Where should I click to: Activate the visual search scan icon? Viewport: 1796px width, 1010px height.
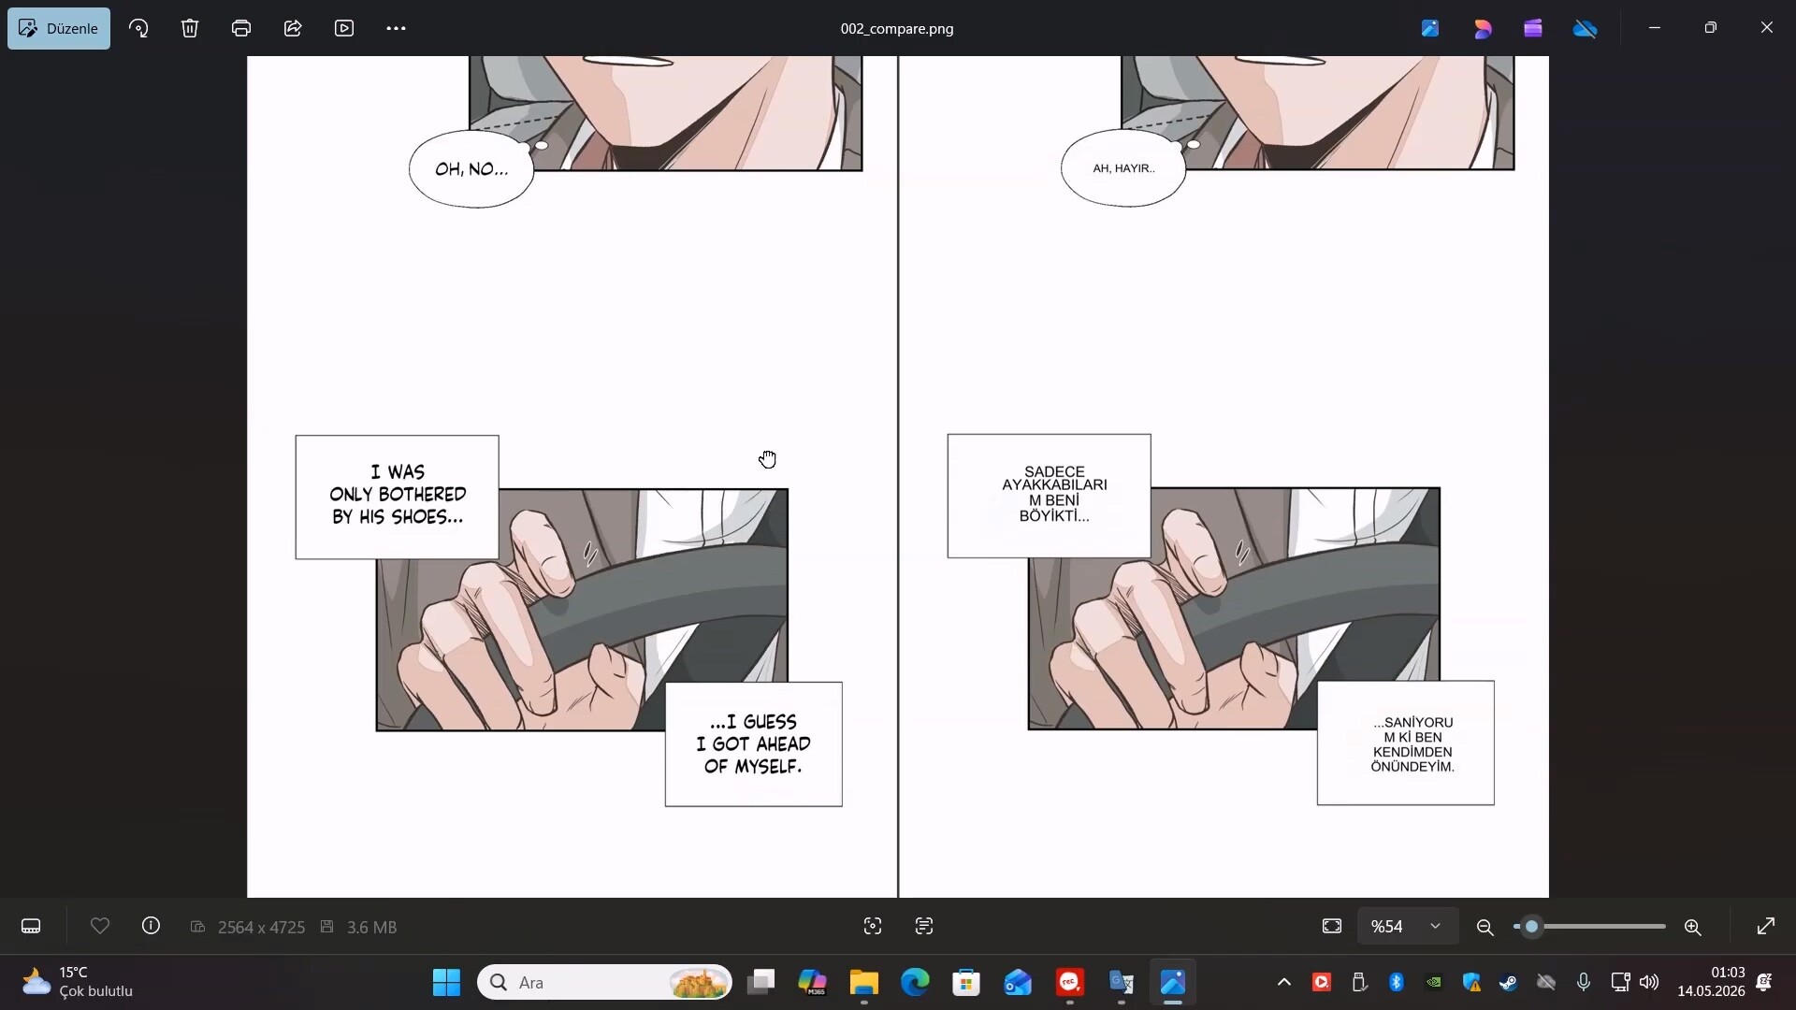click(873, 926)
